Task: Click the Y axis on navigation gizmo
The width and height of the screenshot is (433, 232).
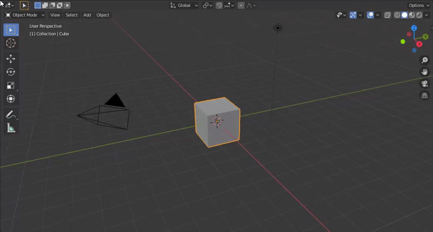Action: (426, 36)
